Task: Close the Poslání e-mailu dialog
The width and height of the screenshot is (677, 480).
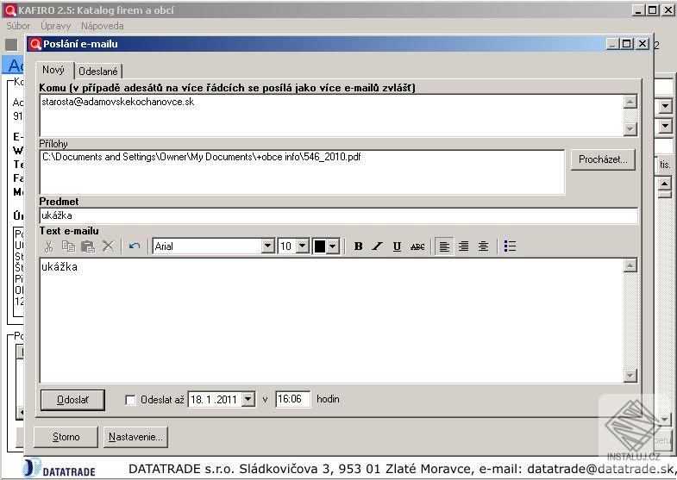Action: [x=643, y=44]
